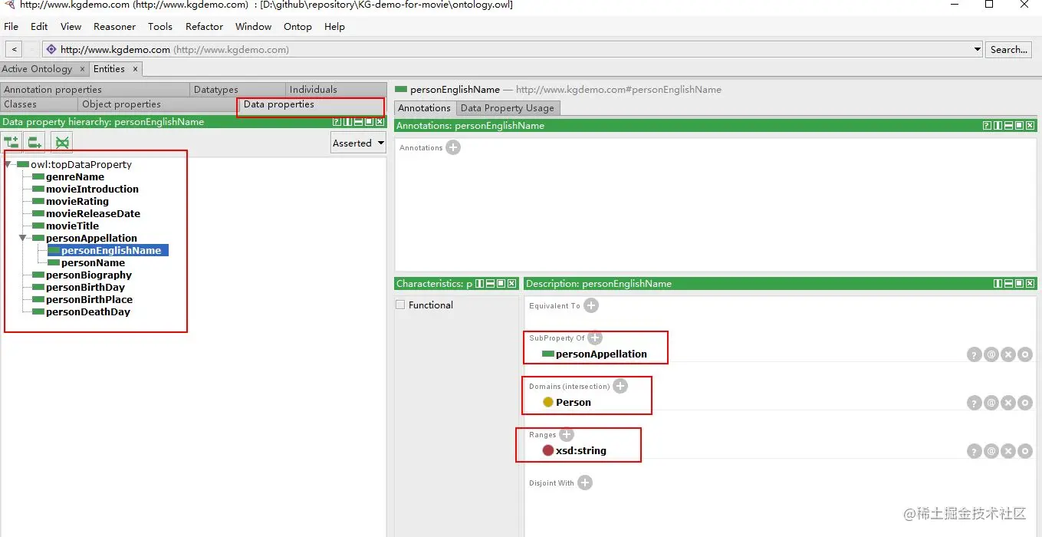Open the xsd:string range datatype link
The width and height of the screenshot is (1042, 537).
[x=581, y=451]
